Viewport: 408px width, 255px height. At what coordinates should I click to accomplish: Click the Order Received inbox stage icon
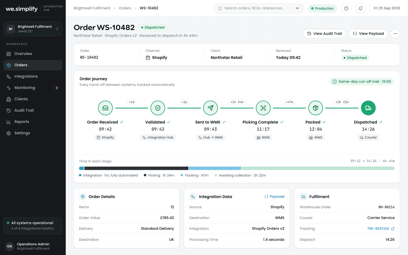105,108
